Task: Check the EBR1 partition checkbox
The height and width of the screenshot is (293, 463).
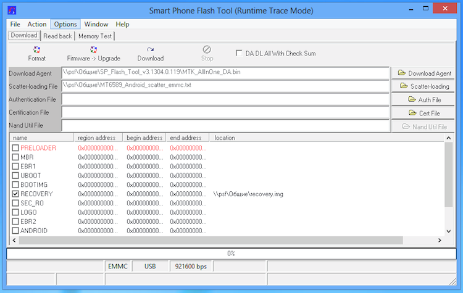Action: point(15,166)
